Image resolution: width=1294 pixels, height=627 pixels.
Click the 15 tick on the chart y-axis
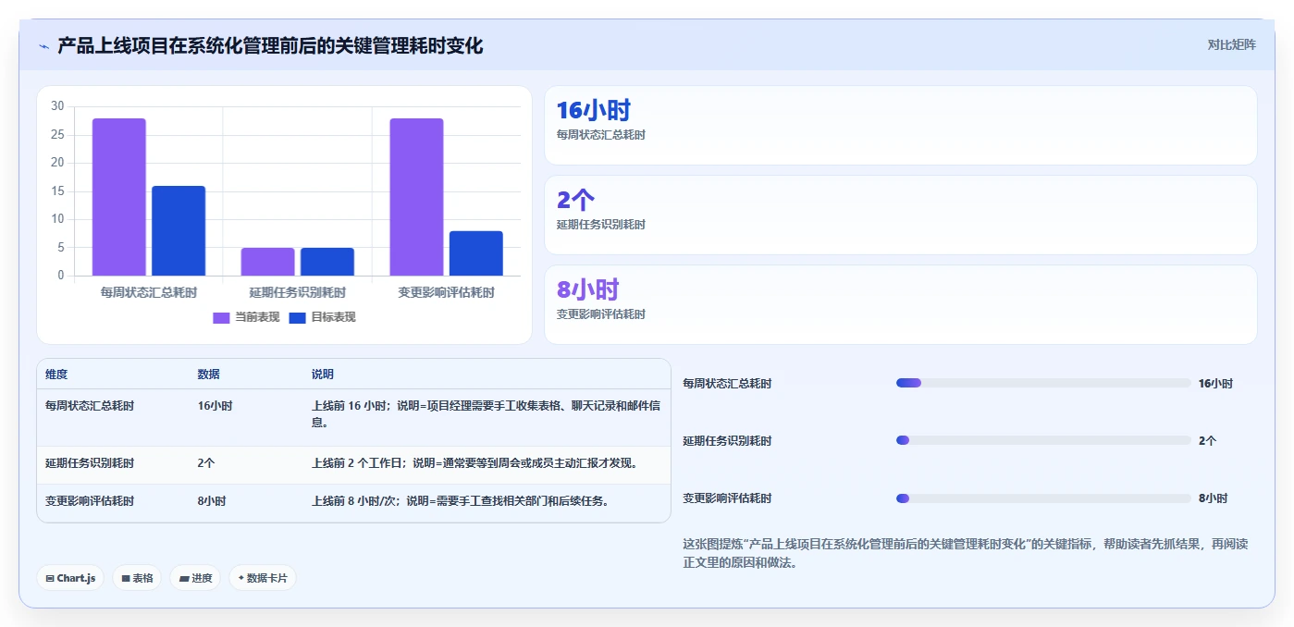pyautogui.click(x=57, y=191)
